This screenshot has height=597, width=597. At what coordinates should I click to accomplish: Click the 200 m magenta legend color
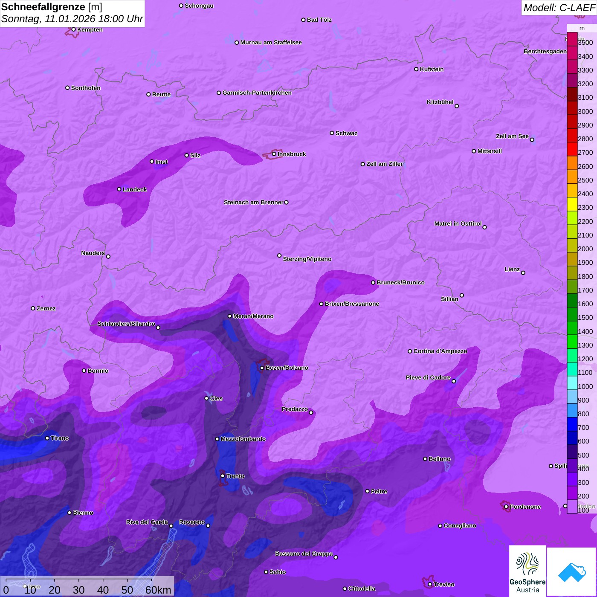click(x=572, y=493)
